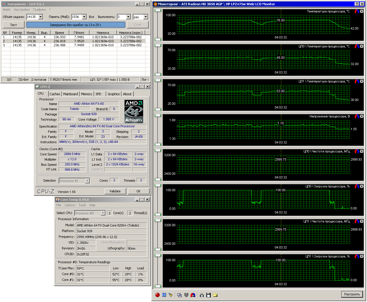This screenshot has height=302, width=367.
Task: Switch to the Caches tab in CPU-Z
Action: [x=55, y=94]
